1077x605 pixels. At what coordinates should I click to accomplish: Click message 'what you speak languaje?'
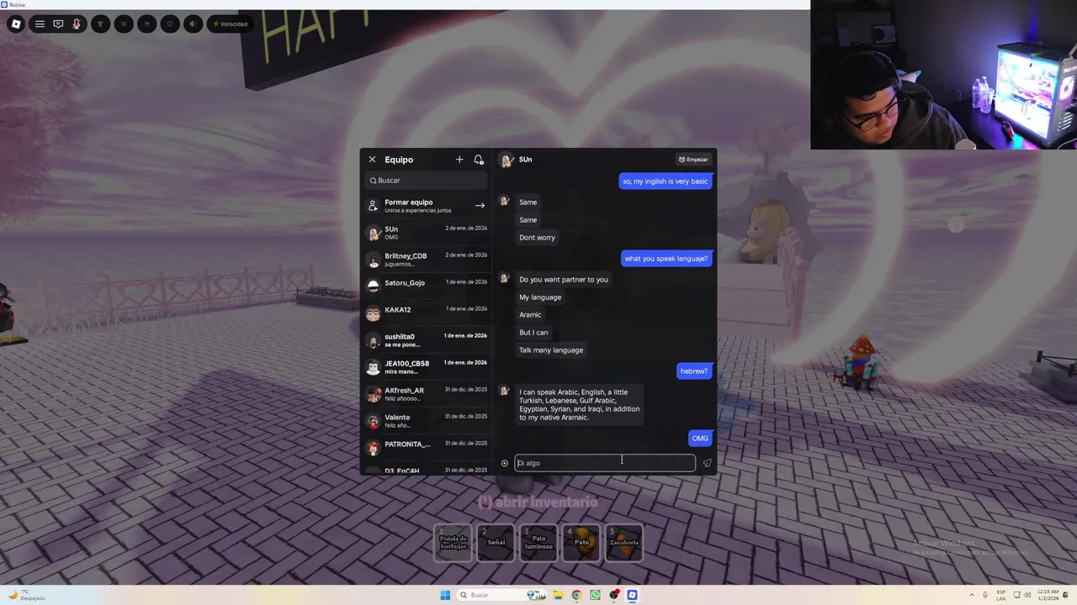tap(666, 259)
